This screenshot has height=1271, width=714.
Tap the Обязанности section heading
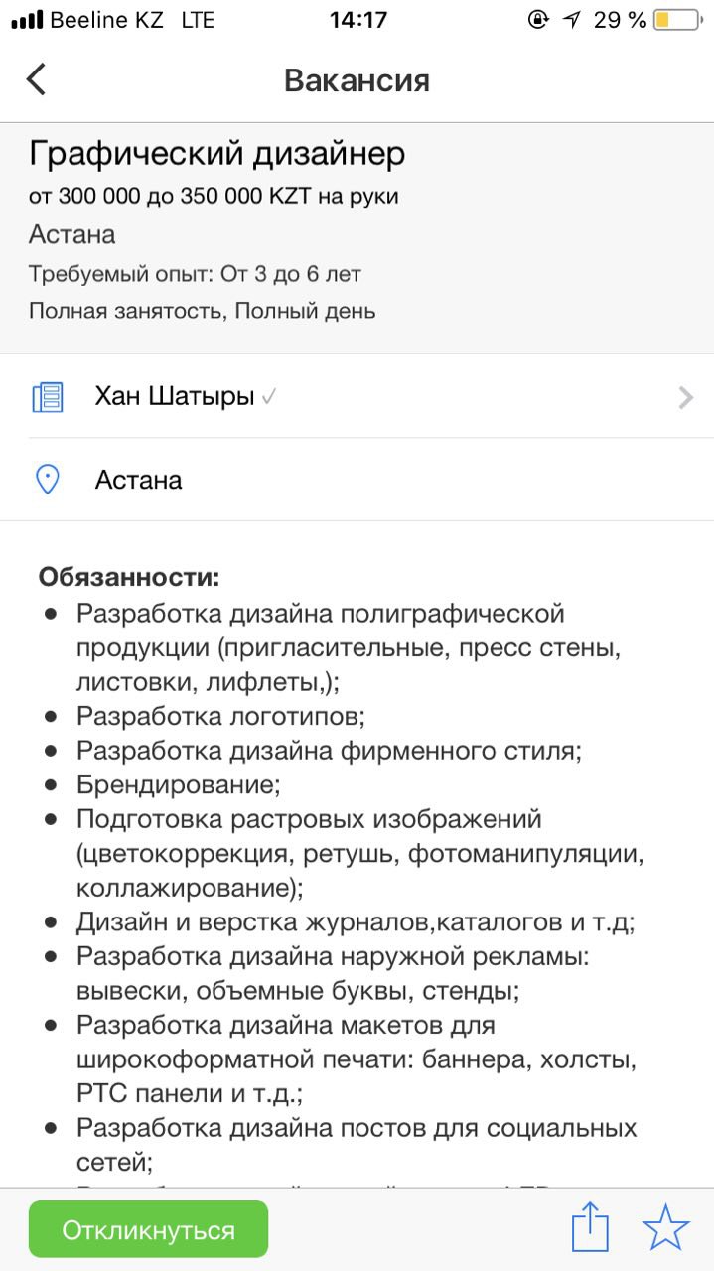129,577
